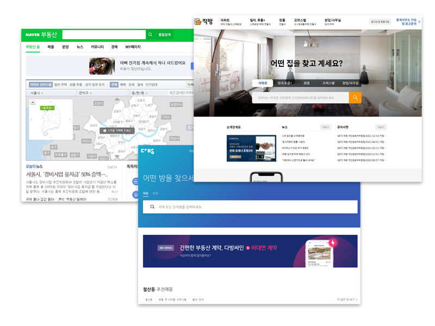Click the 직방 location search input field
Viewport: 435px width, 326px height.
[x=301, y=98]
